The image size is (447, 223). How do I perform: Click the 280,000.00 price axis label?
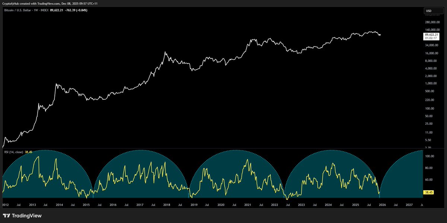432,22
